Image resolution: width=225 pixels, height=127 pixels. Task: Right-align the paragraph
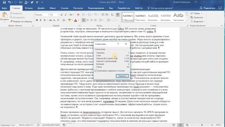coord(91,20)
